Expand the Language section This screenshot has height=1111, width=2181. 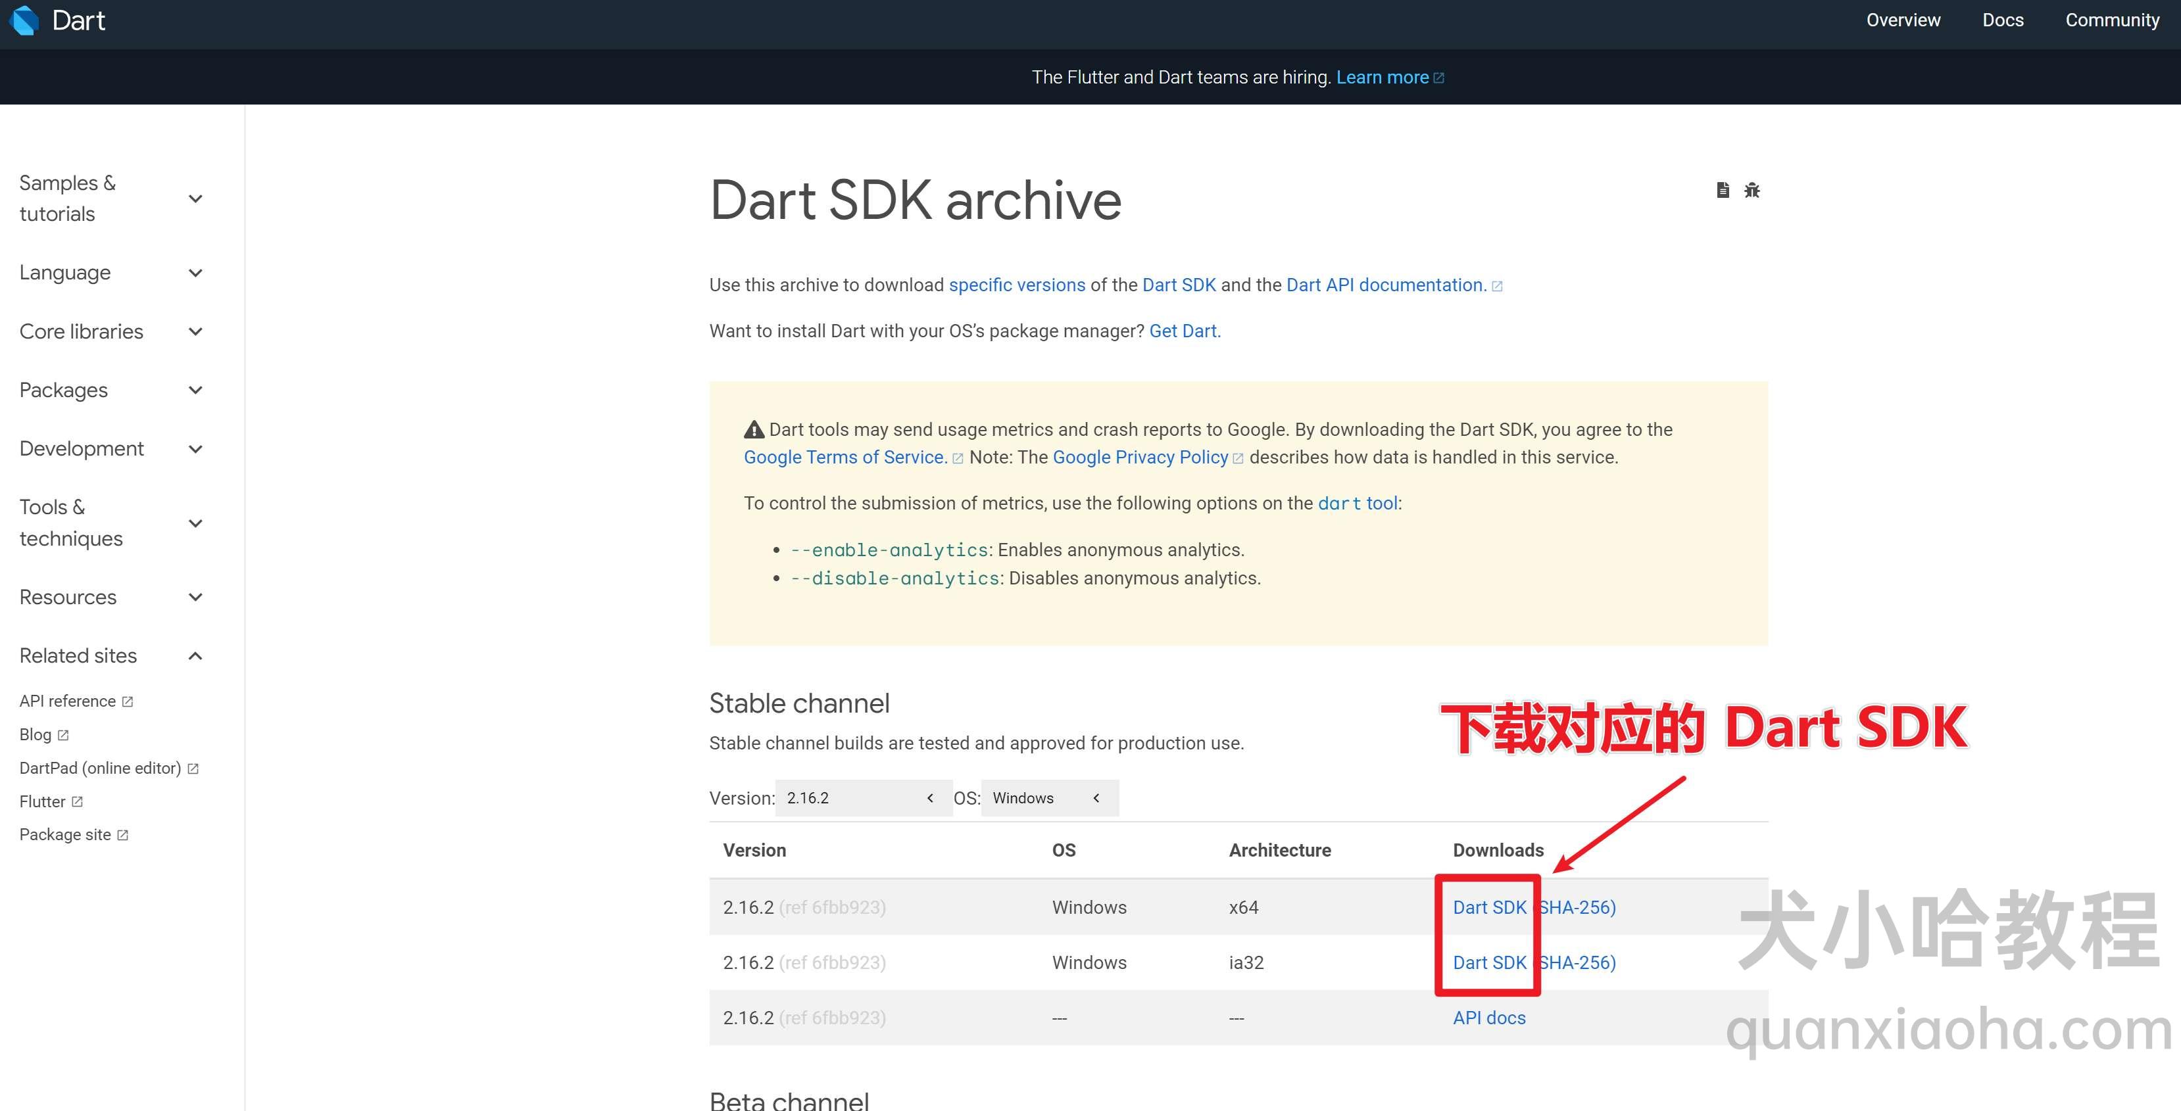(197, 272)
